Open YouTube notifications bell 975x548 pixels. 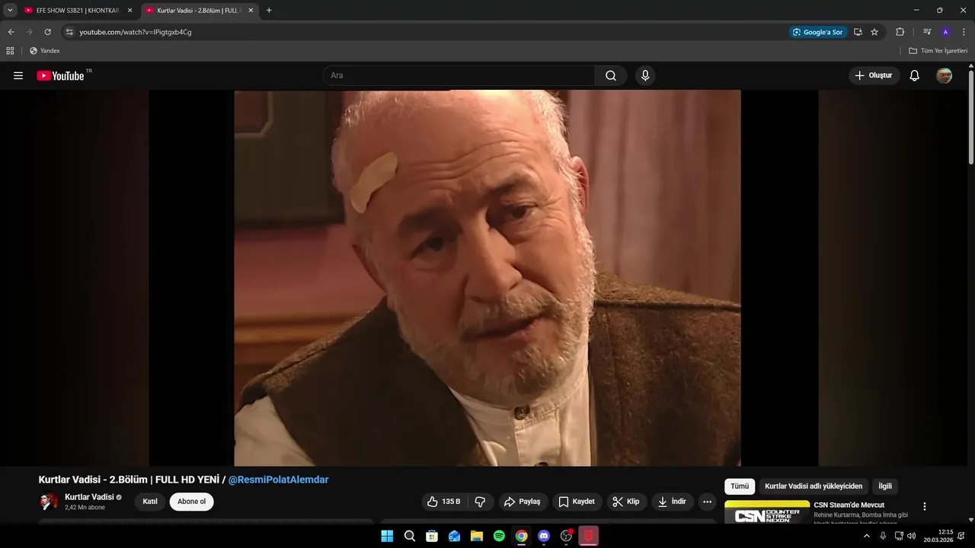pyautogui.click(x=915, y=75)
